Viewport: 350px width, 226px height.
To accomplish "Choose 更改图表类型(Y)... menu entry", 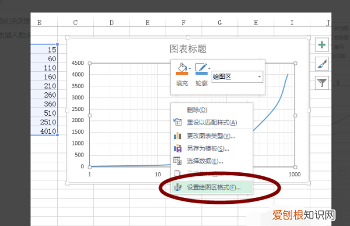I will coord(212,136).
